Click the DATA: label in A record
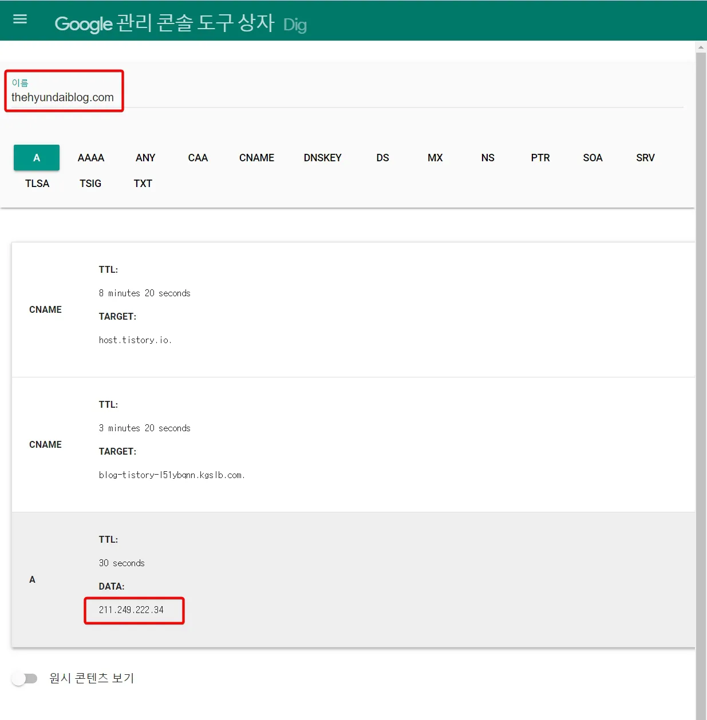The width and height of the screenshot is (707, 720). pyautogui.click(x=112, y=586)
